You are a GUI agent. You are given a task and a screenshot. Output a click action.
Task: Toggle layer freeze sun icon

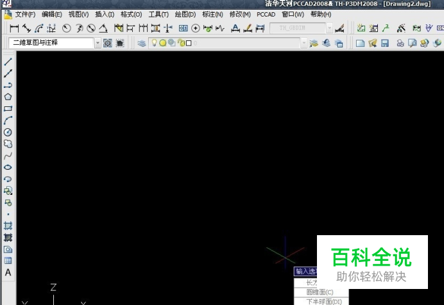(162, 43)
